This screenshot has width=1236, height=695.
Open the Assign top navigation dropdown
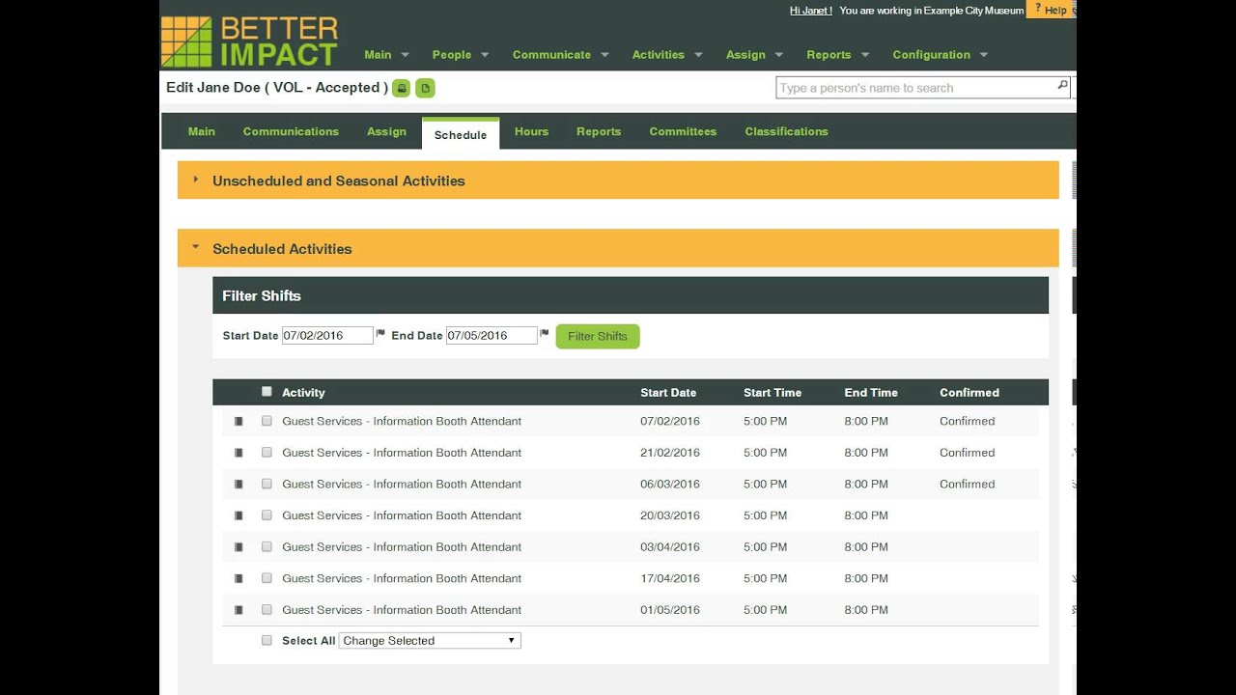point(754,55)
